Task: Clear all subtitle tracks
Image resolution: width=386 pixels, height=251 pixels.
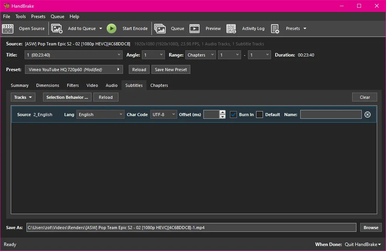Action: point(364,97)
